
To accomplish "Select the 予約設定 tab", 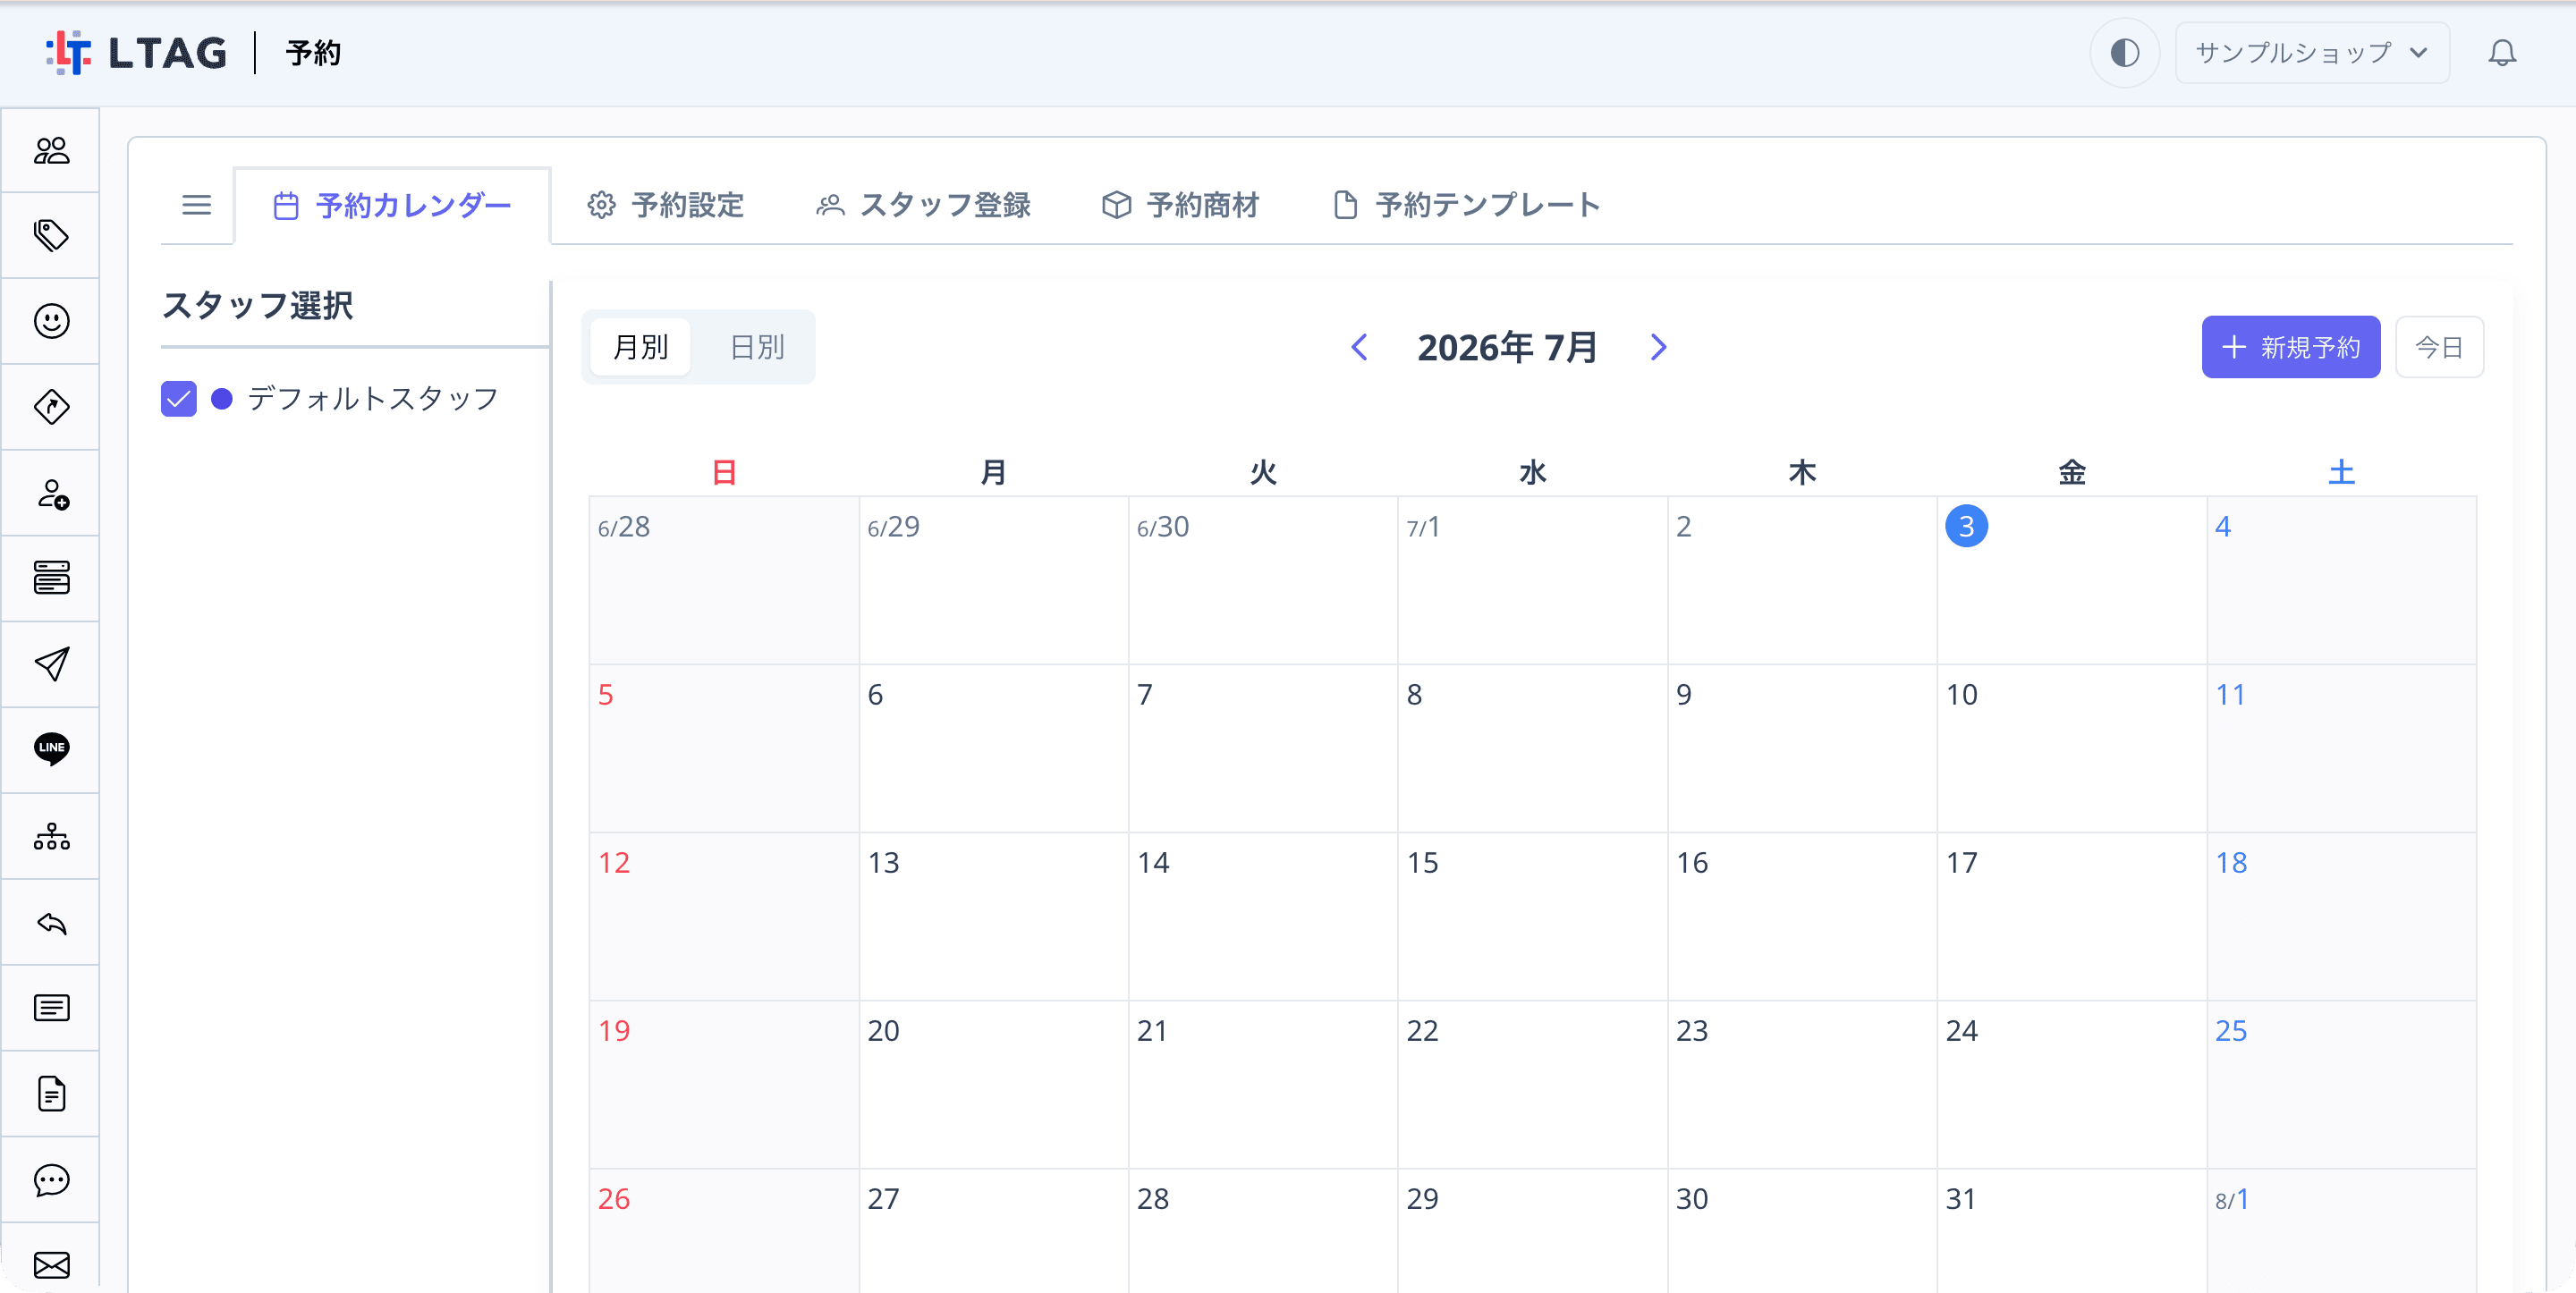I will [666, 205].
